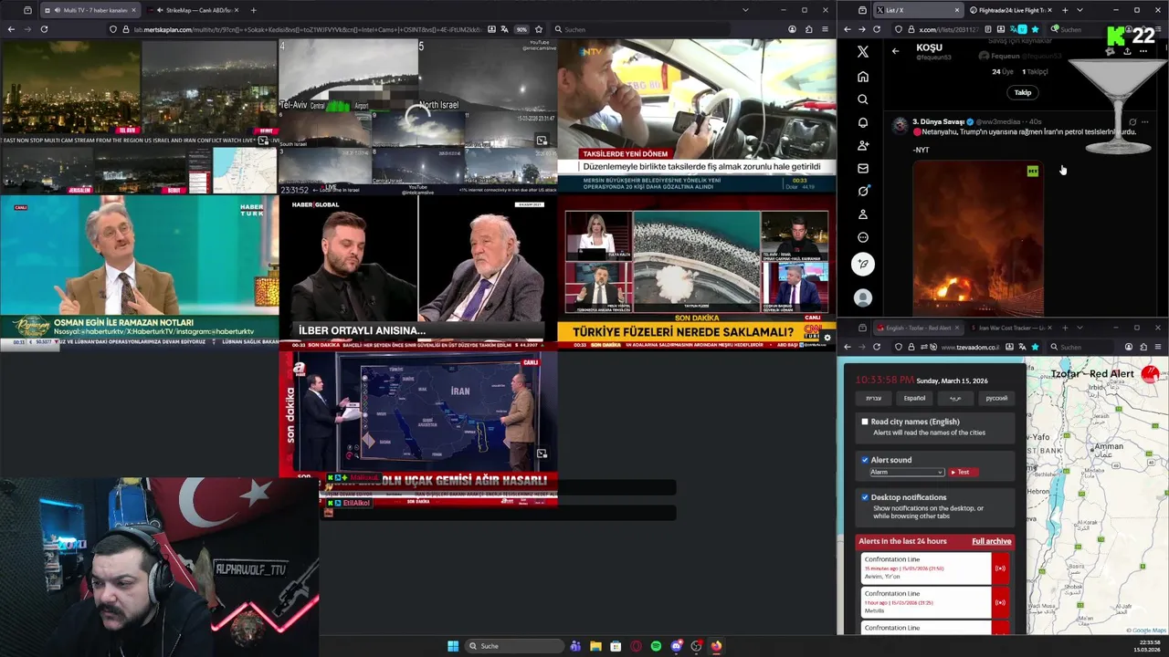The height and width of the screenshot is (657, 1169).
Task: Reload the Tzofar Red Alert page
Action: (x=877, y=347)
